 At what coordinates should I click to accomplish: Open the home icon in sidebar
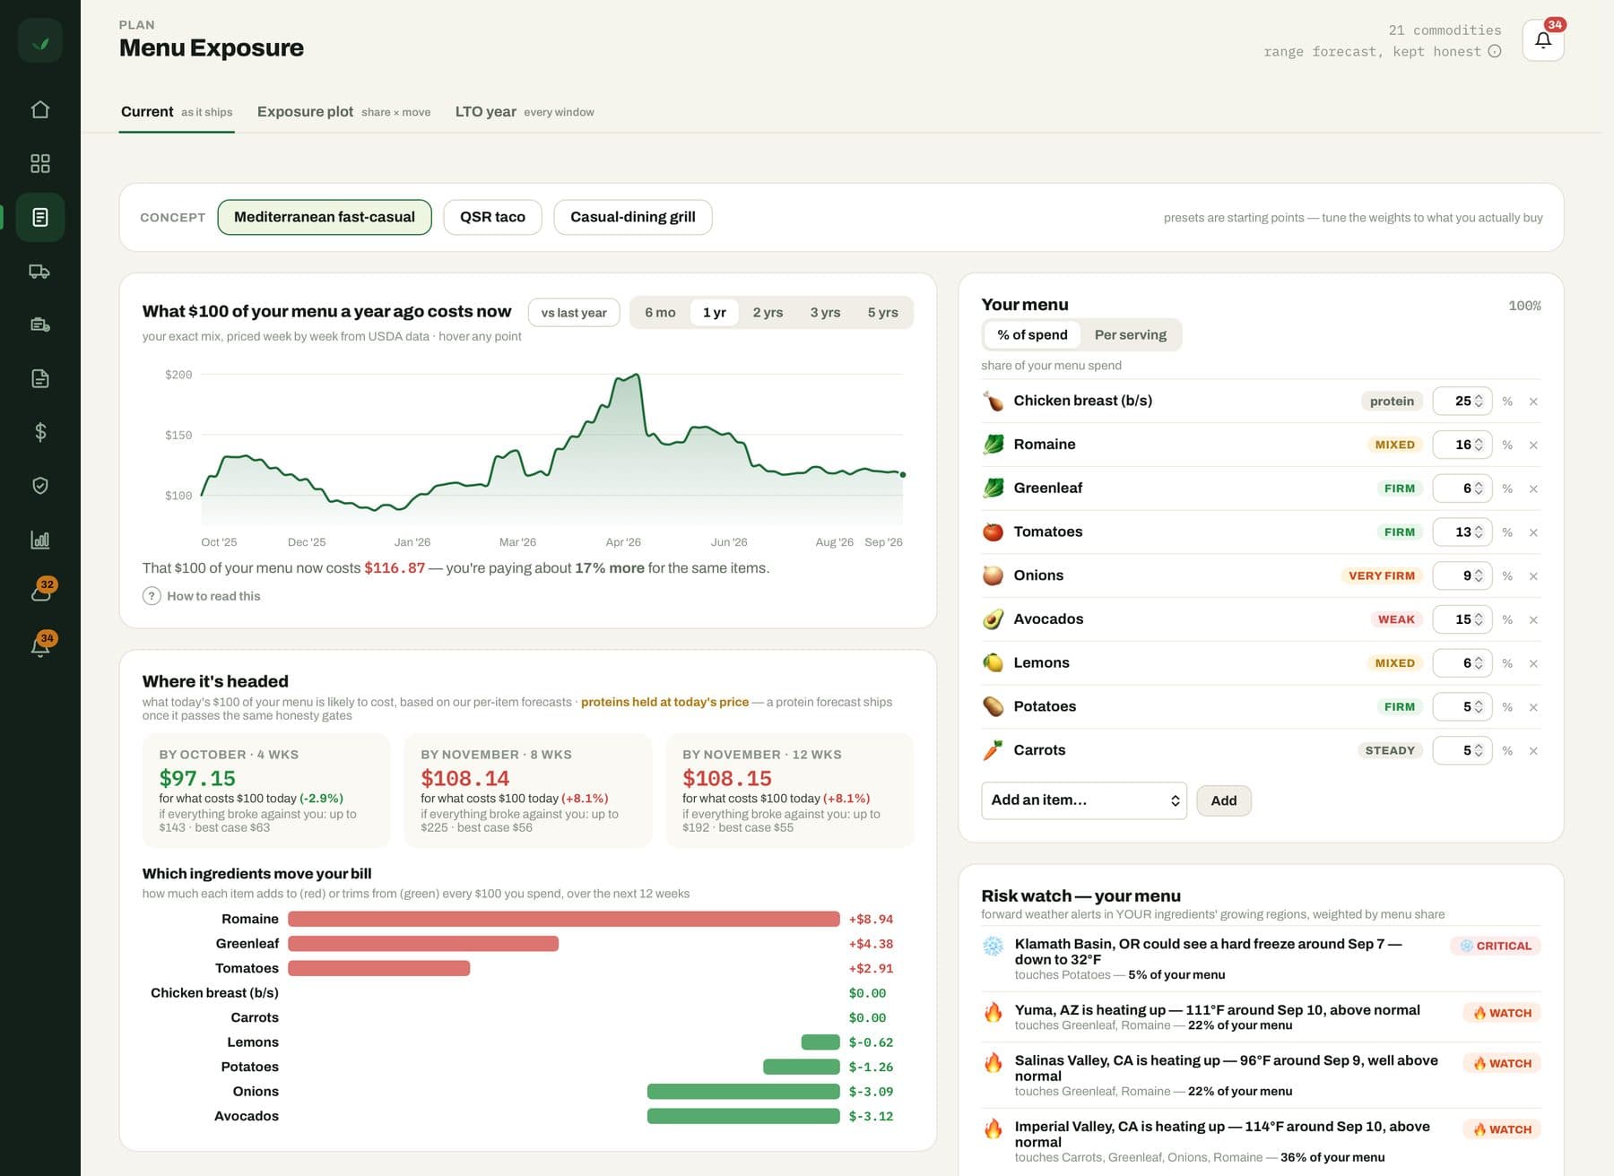pos(40,109)
